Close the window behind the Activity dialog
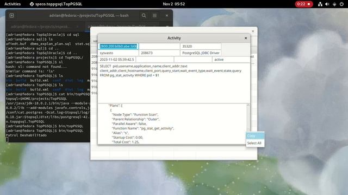This screenshot has width=348, height=195. pyautogui.click(x=253, y=31)
